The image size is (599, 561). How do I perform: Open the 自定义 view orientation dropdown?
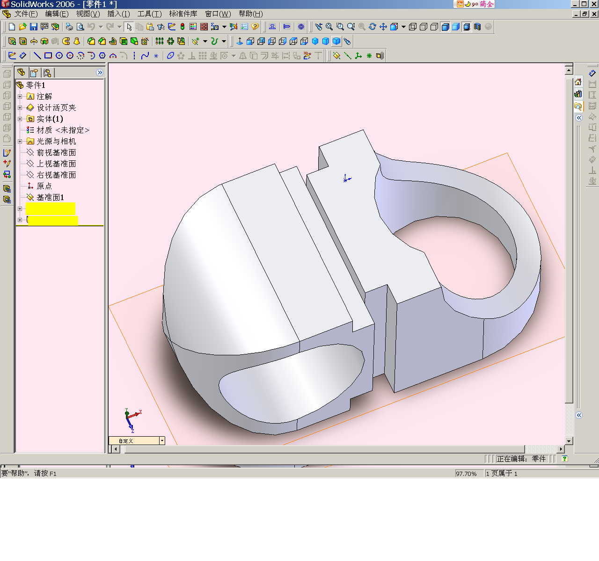point(162,440)
